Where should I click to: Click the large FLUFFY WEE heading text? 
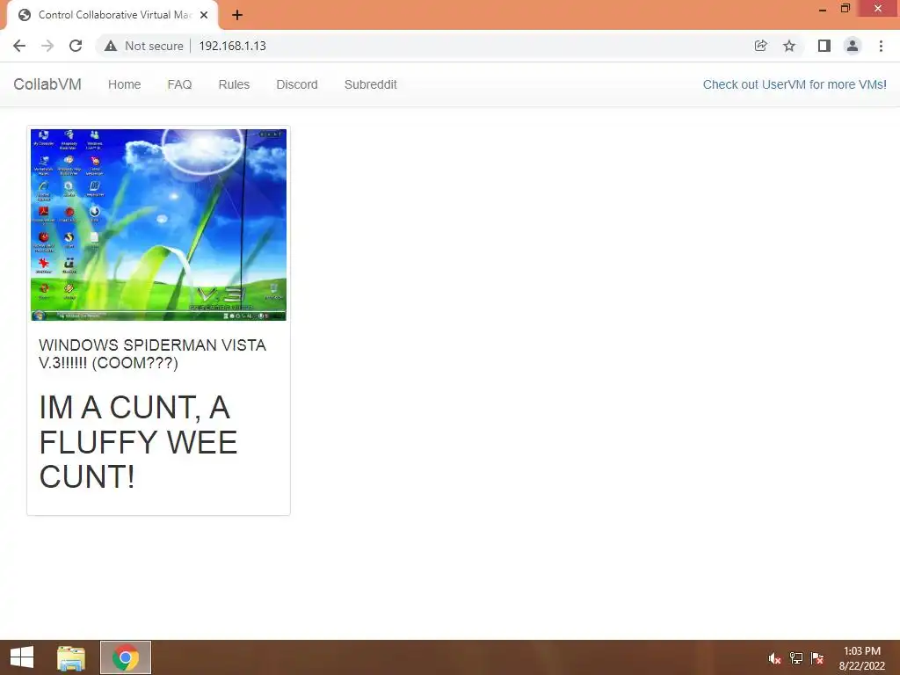point(138,442)
